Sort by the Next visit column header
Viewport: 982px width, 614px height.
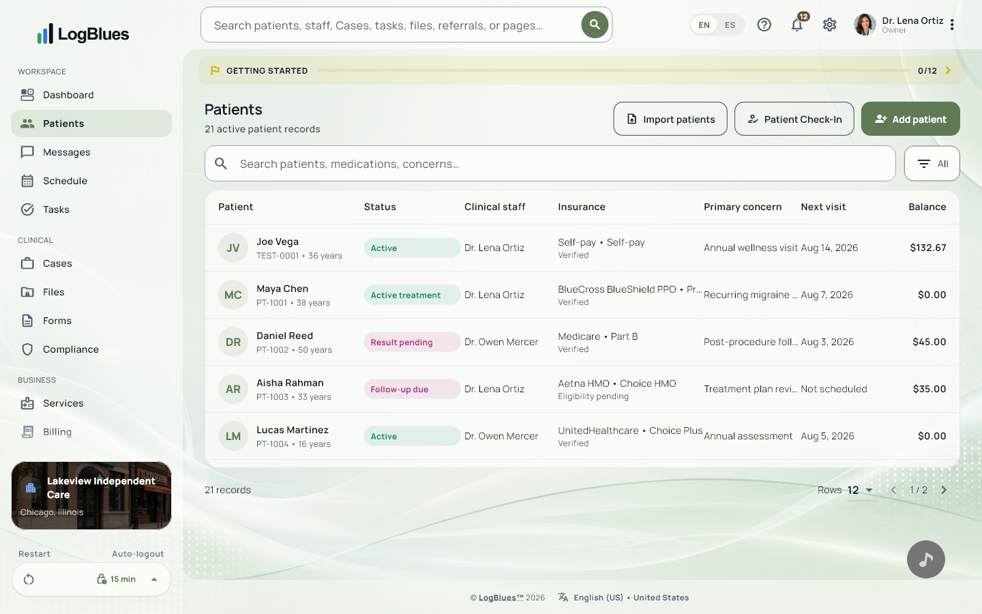[823, 207]
